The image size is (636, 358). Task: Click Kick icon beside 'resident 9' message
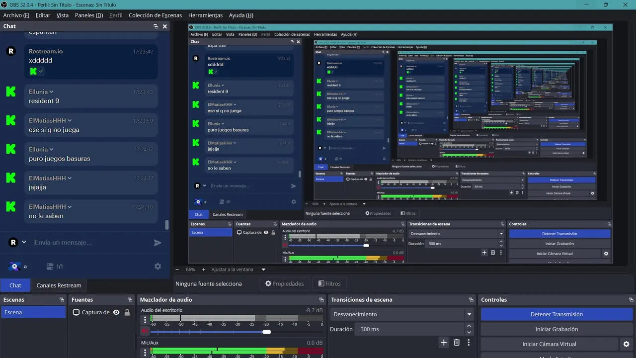tap(11, 91)
